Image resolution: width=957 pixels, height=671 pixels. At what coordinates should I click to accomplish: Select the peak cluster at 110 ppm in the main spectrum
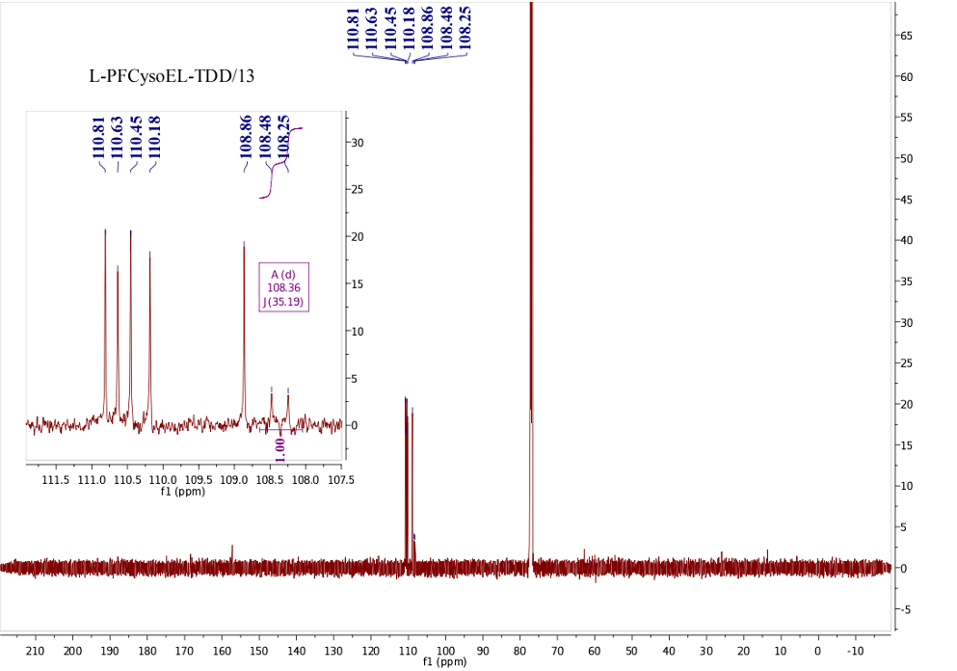[x=407, y=482]
